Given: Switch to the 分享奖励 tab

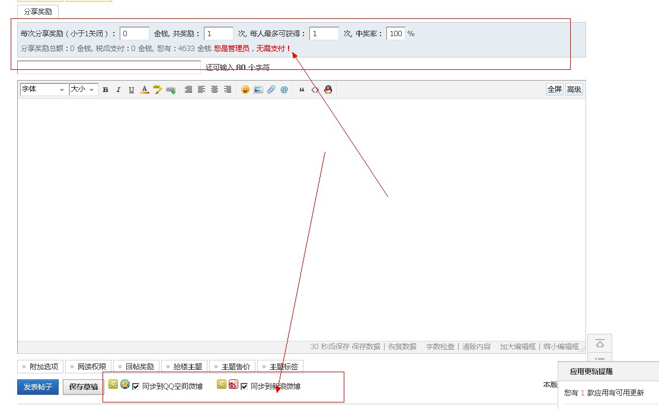Looking at the screenshot, I should [x=38, y=11].
